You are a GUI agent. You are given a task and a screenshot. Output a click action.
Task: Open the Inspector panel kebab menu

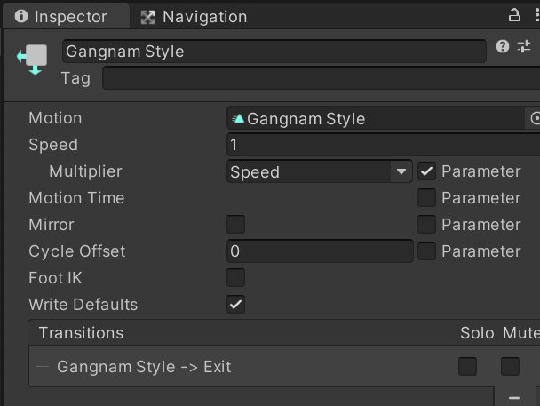(537, 15)
